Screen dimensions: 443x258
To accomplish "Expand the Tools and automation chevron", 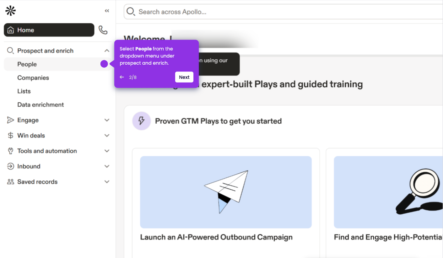I will coord(107,151).
